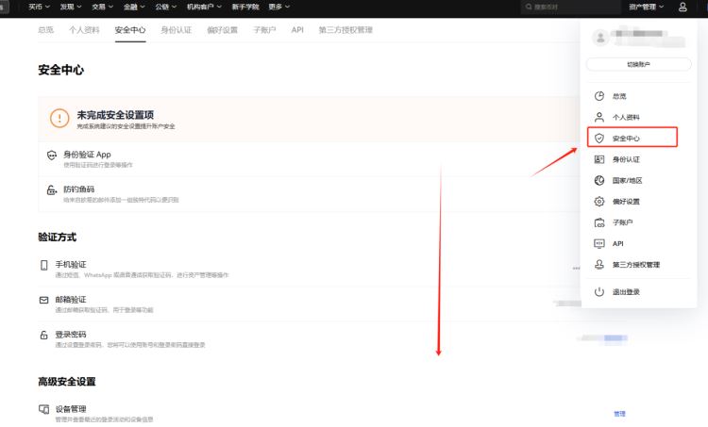Viewport: 708px width, 427px height.
Task: Click the user profile icon in top bar
Action: coord(683,7)
